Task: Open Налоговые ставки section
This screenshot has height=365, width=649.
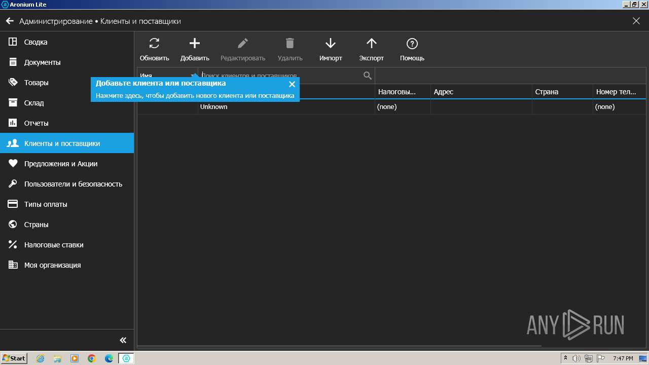Action: 67,245
